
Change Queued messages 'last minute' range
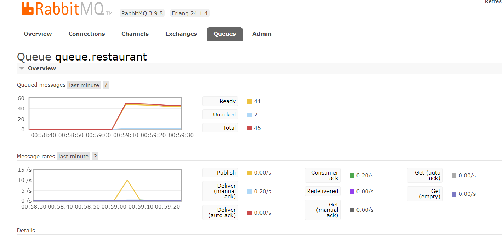pos(84,85)
